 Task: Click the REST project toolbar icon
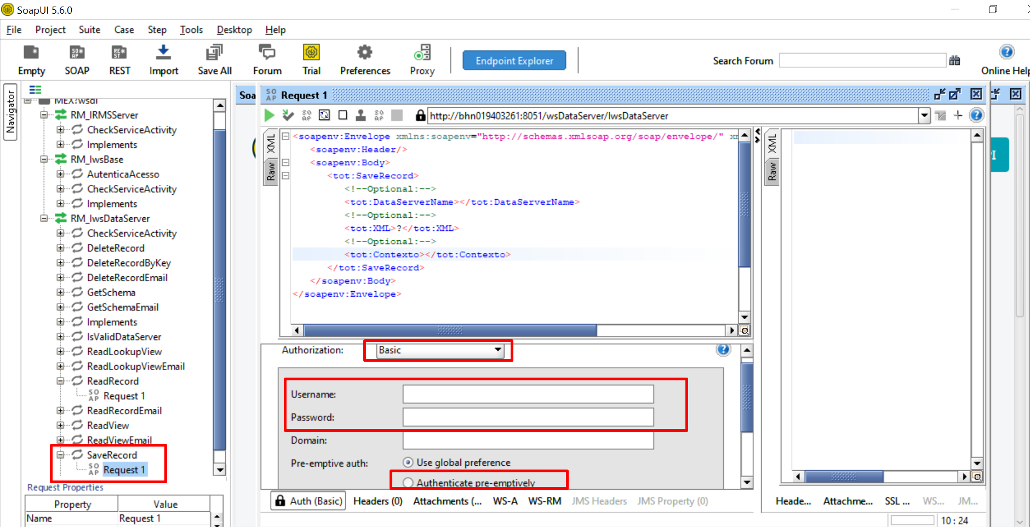[x=119, y=60]
